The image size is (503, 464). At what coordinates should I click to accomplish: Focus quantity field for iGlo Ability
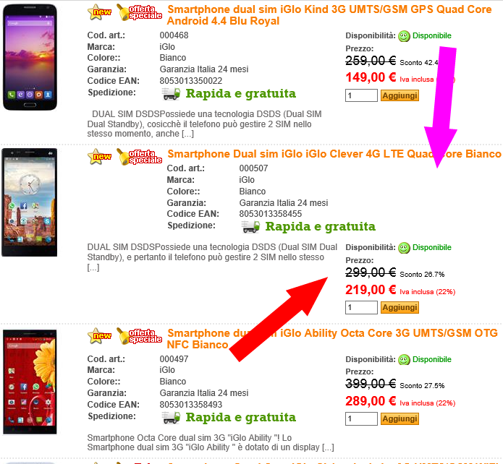pyautogui.click(x=361, y=418)
